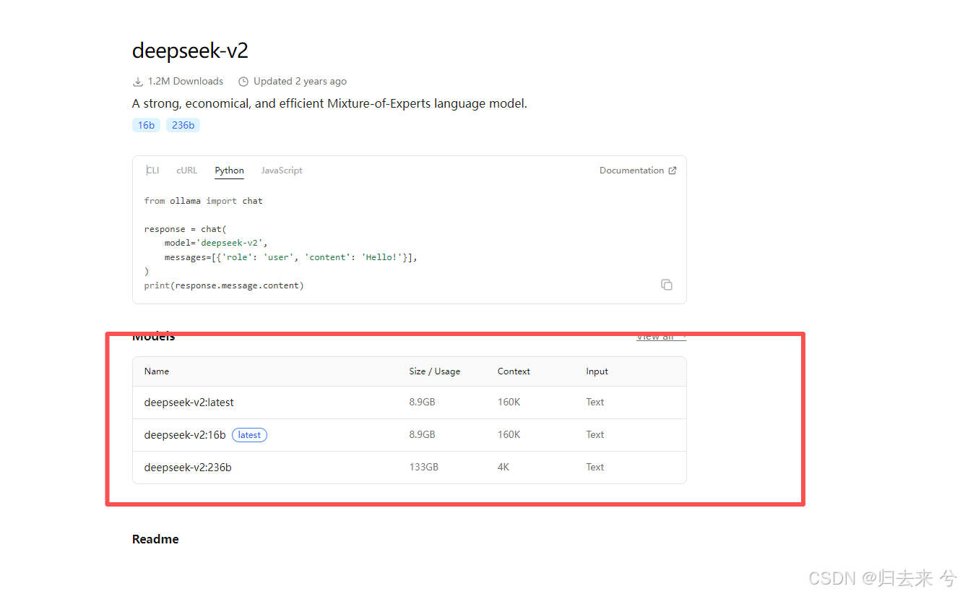Select the 16b tag under the description
This screenshot has height=594, width=960.
[x=146, y=125]
